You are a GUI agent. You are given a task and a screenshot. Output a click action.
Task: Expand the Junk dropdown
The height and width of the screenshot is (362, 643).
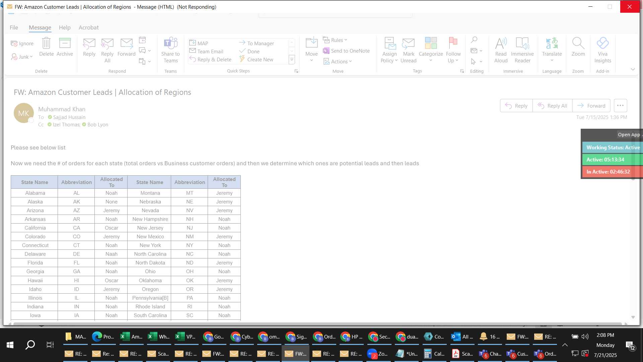[x=31, y=57]
